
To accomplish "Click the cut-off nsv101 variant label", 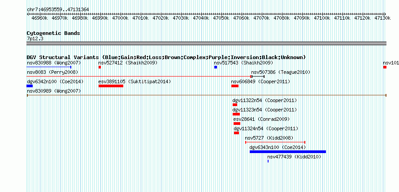I will pos(391,63).
